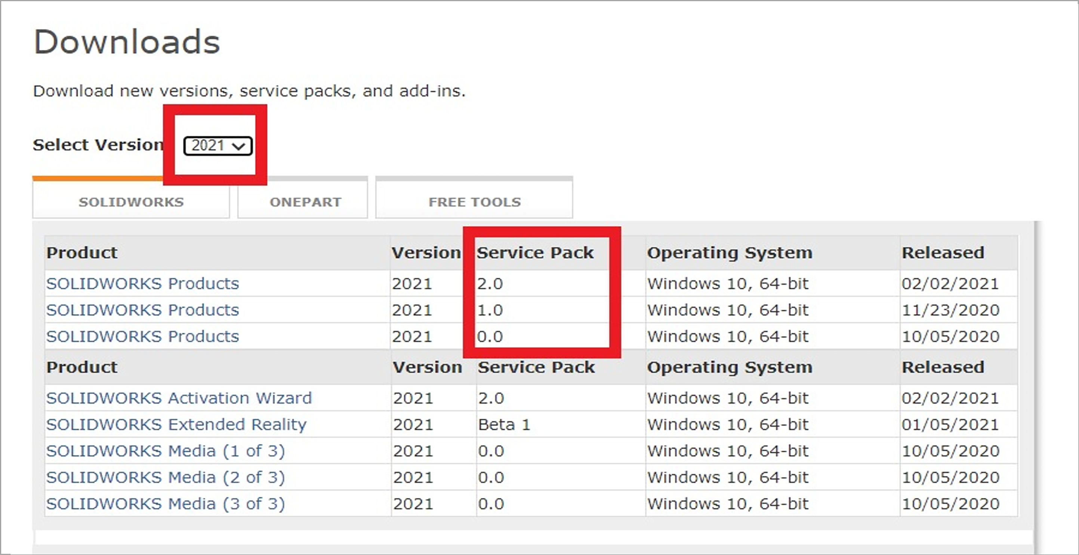1079x555 pixels.
Task: Click the first table's 'Released' column header
Action: [x=943, y=253]
